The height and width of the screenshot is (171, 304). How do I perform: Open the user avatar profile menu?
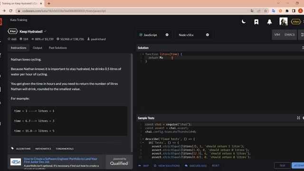[x=283, y=21]
